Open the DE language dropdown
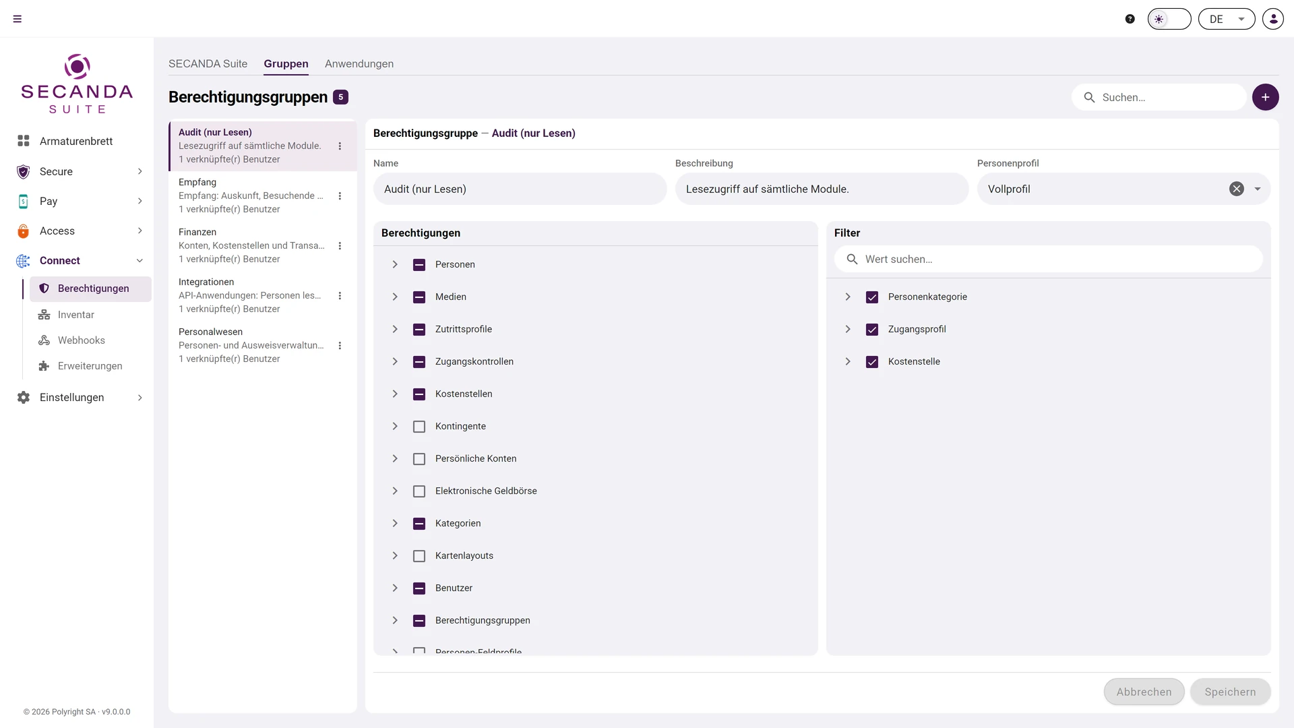Screen dimensions: 1294x728 1227,19
